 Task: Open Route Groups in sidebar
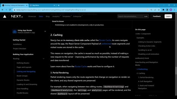22,76
